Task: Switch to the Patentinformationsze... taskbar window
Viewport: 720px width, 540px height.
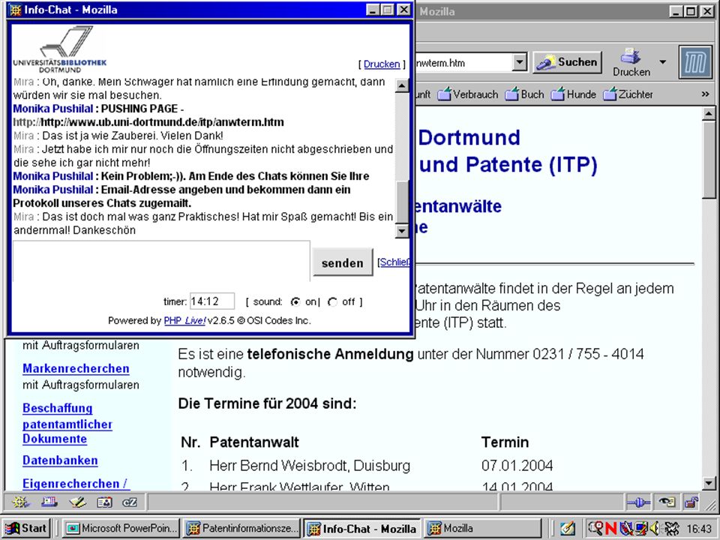Action: click(x=241, y=529)
